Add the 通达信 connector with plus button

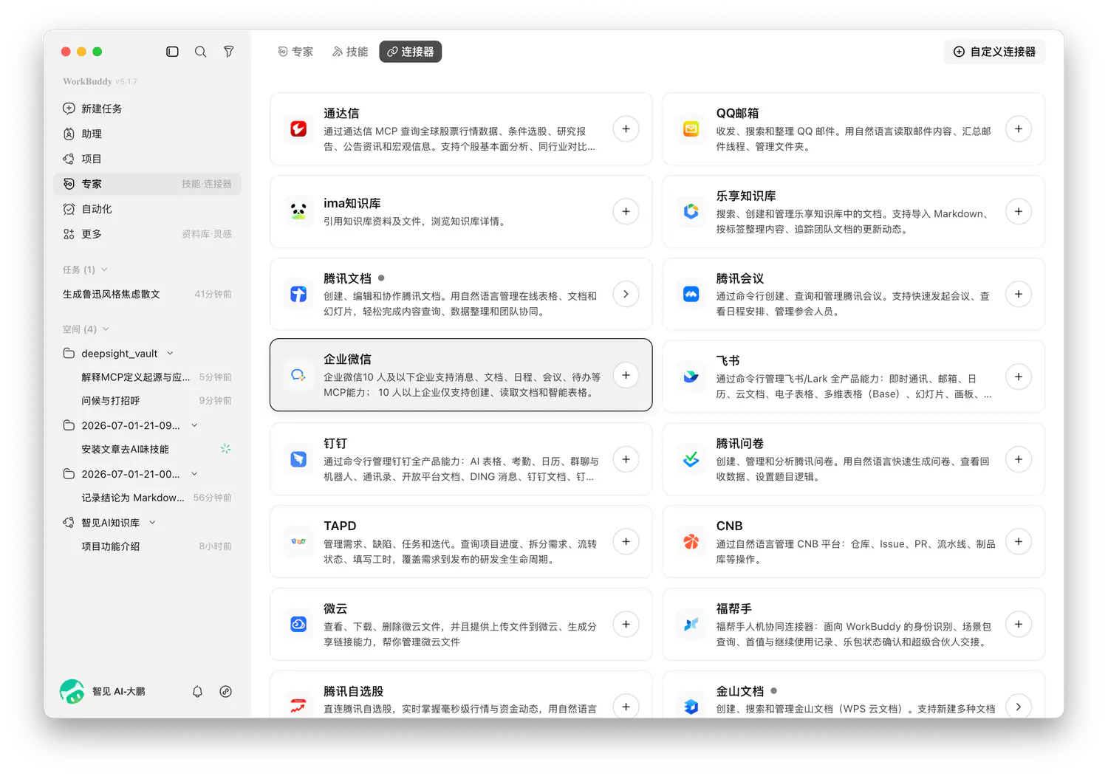pos(626,129)
